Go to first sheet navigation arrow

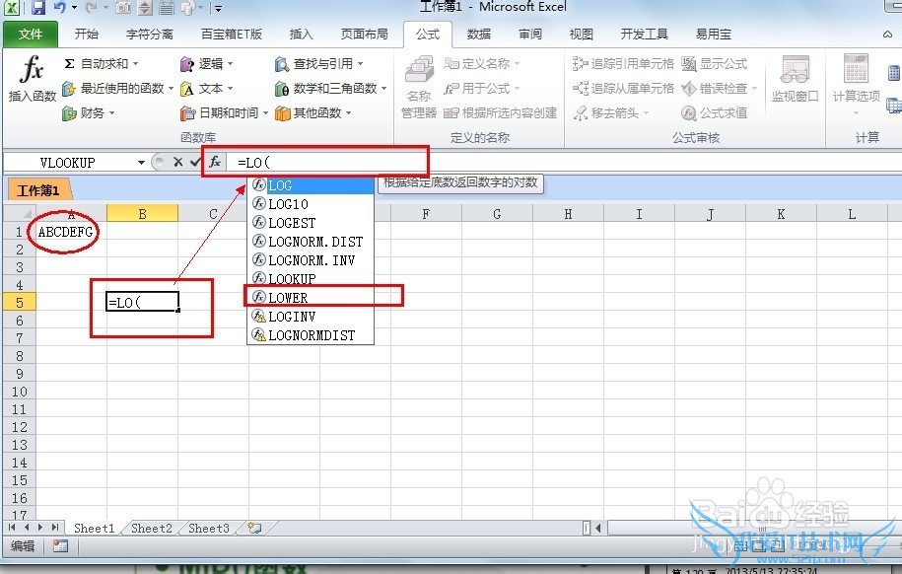(x=12, y=528)
